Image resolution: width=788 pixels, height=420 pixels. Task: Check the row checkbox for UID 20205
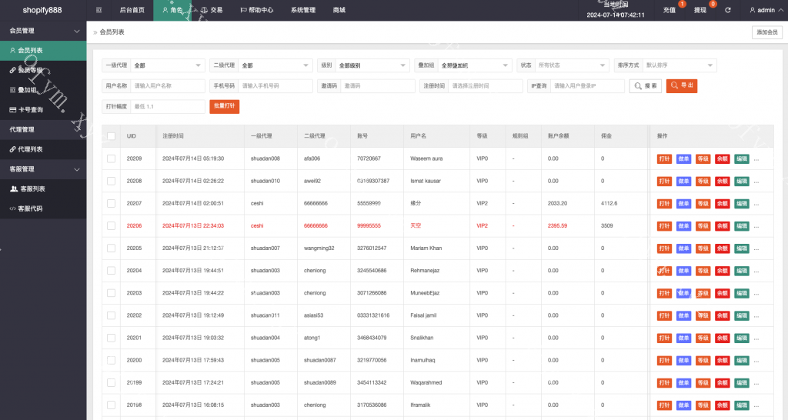[x=111, y=248]
